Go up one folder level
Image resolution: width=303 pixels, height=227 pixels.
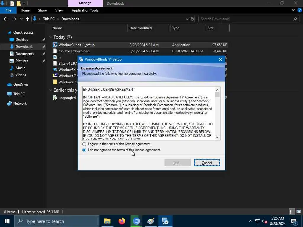[x=28, y=19]
